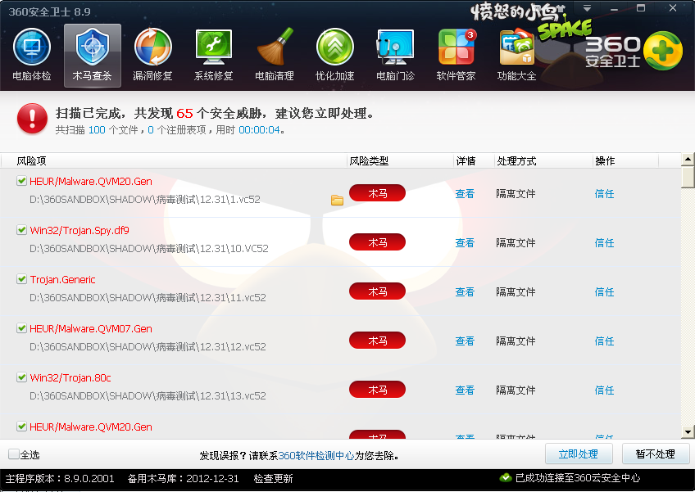Click the 木马 badge for 12.vc52
695x492 pixels.
coord(377,341)
